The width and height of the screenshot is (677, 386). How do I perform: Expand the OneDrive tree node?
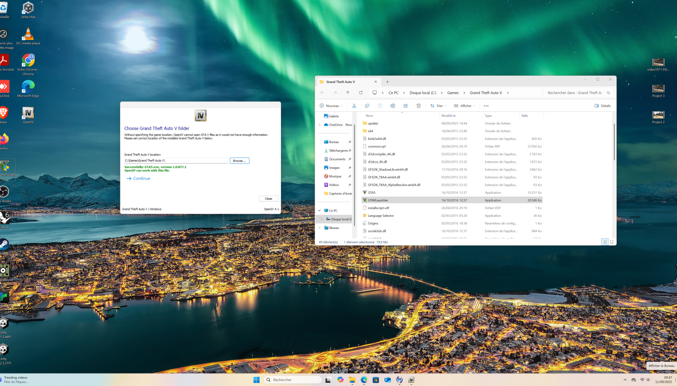click(x=320, y=125)
